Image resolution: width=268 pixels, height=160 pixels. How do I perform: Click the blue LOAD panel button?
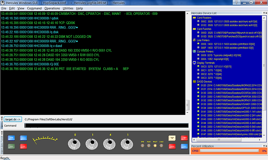(x=184, y=146)
